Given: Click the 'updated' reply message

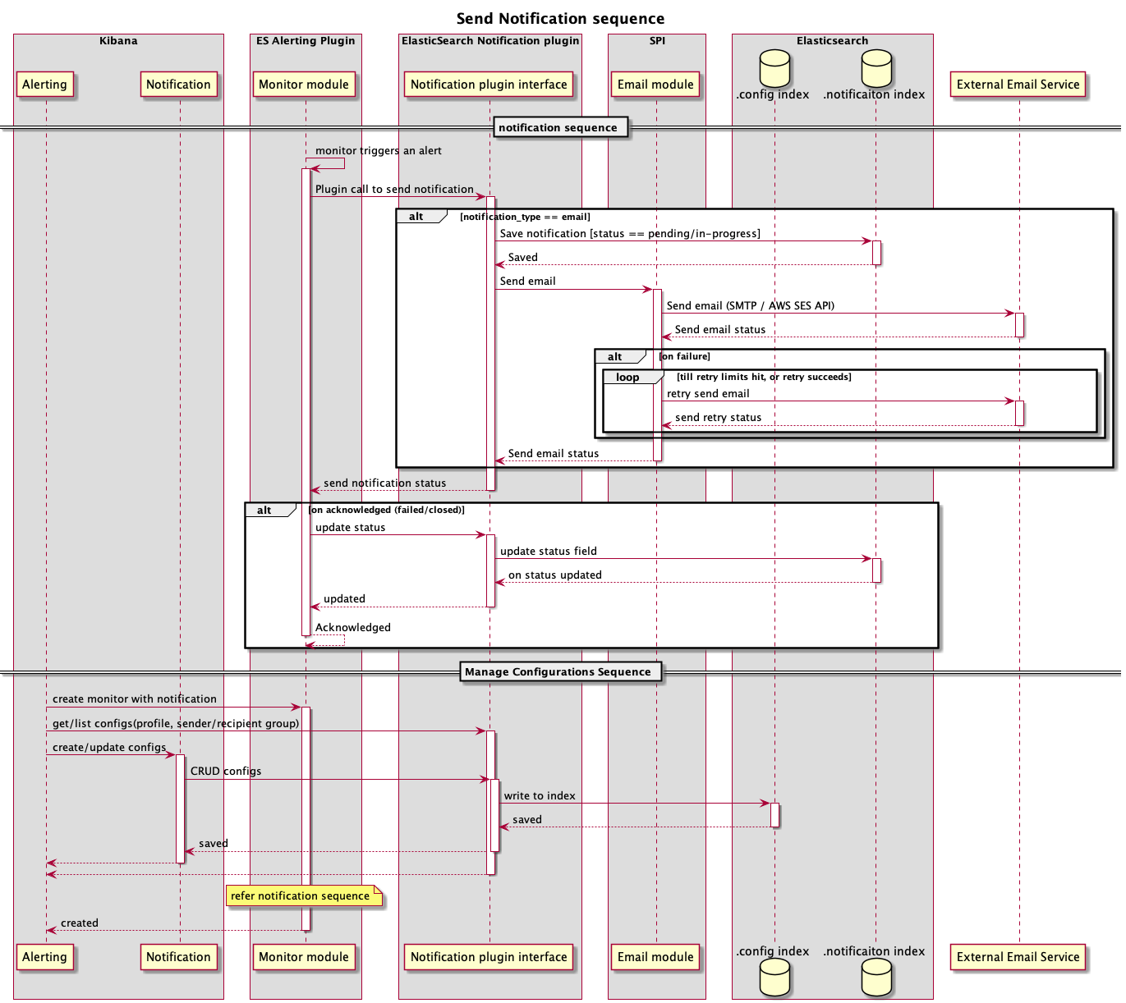Looking at the screenshot, I should 345,598.
